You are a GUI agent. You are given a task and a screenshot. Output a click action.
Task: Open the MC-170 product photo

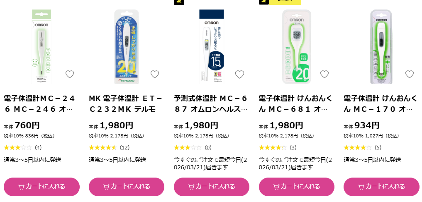point(381,47)
